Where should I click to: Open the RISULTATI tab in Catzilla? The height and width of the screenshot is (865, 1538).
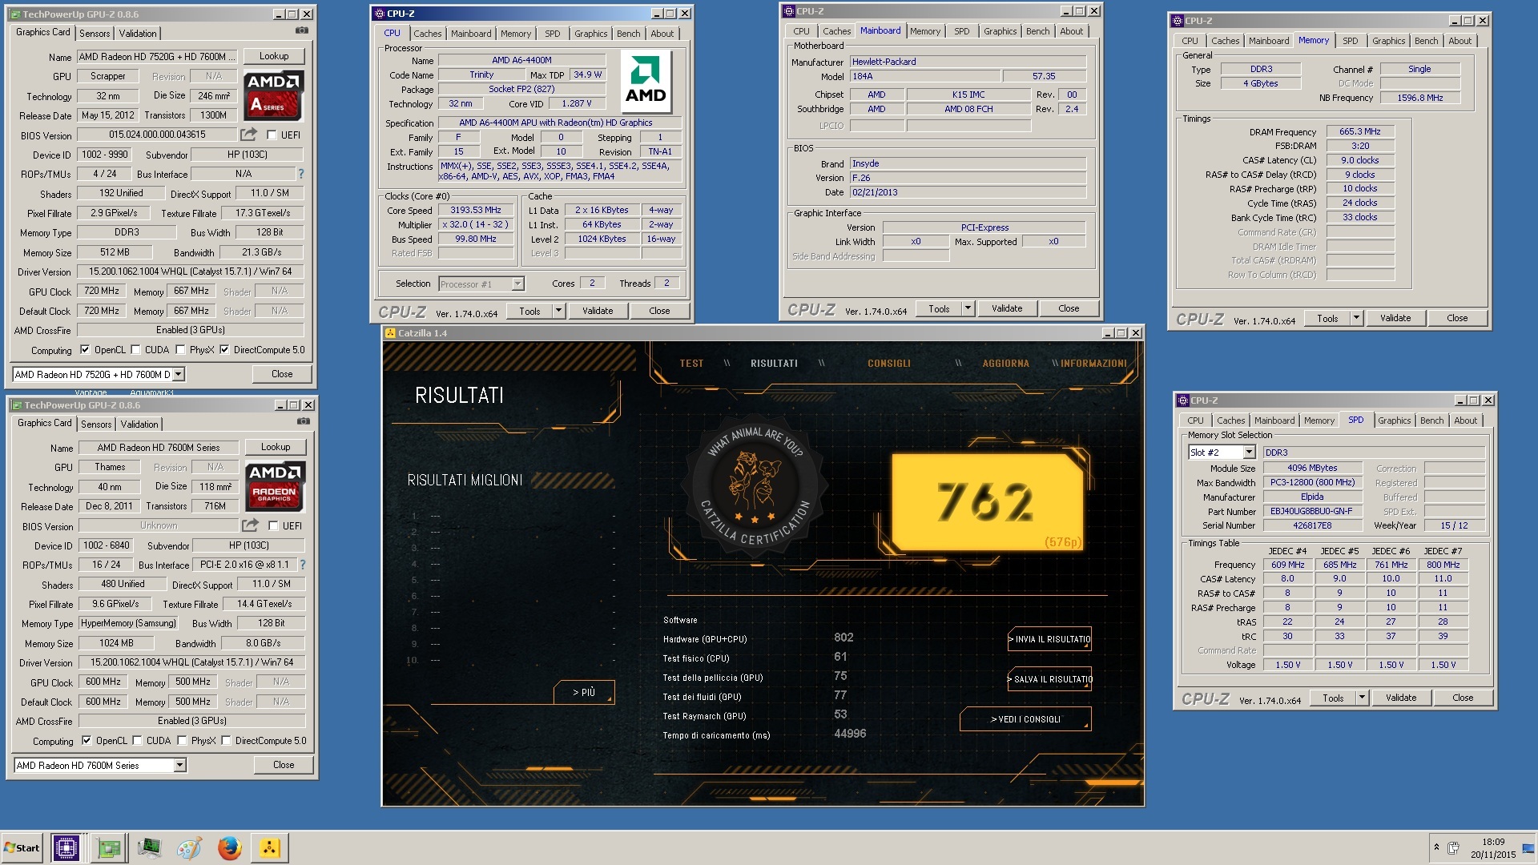774,363
